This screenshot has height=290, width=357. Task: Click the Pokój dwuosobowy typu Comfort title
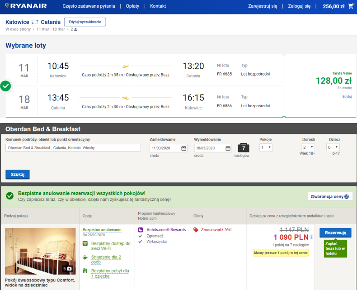coord(40,283)
